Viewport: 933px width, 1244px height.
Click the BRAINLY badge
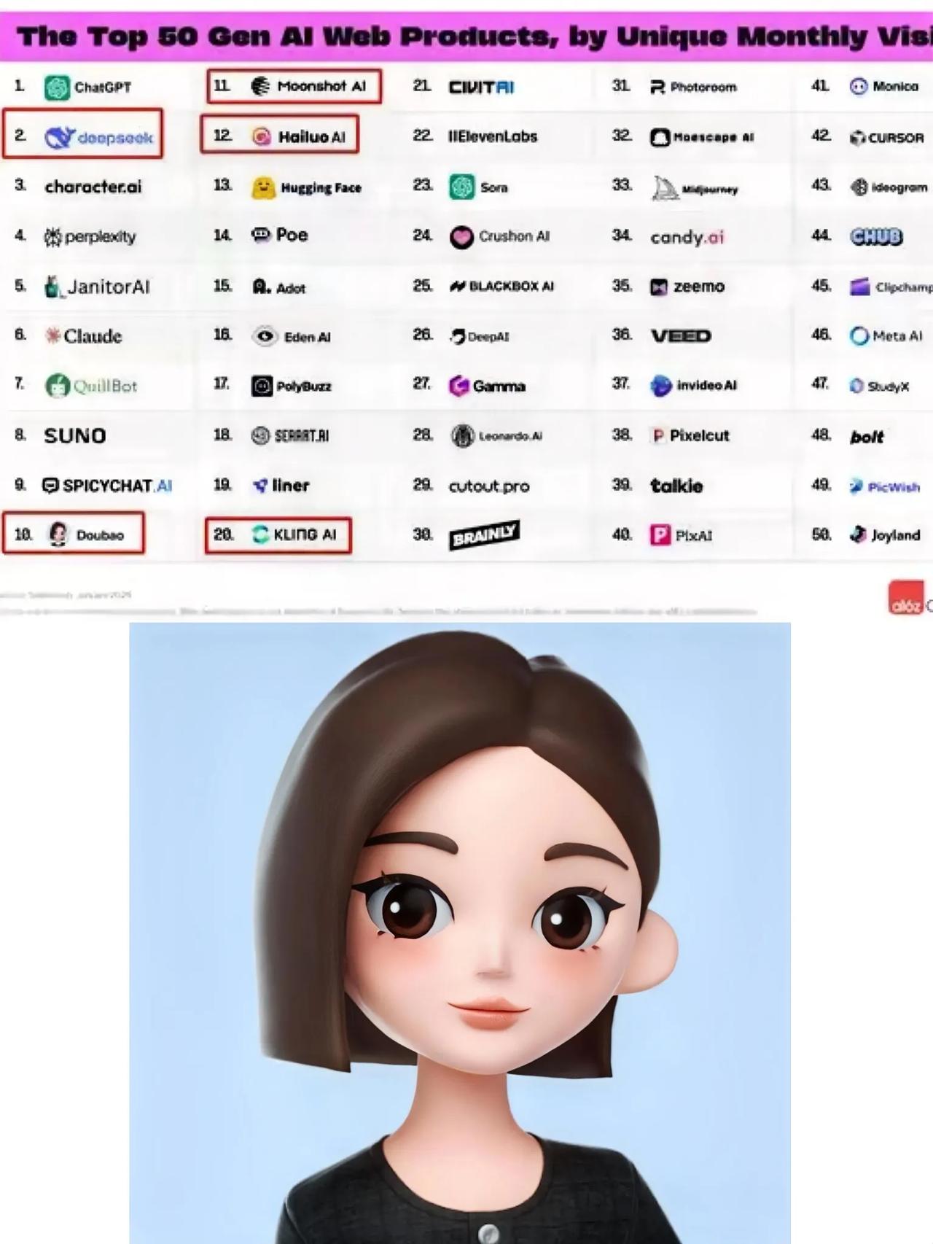tap(485, 535)
